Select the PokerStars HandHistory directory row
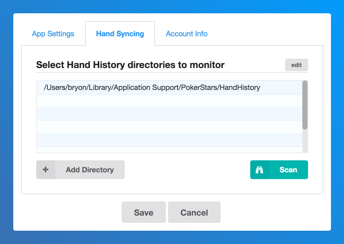The width and height of the screenshot is (344, 244). [x=169, y=88]
